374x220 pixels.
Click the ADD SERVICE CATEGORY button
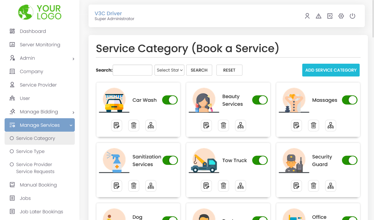click(331, 70)
